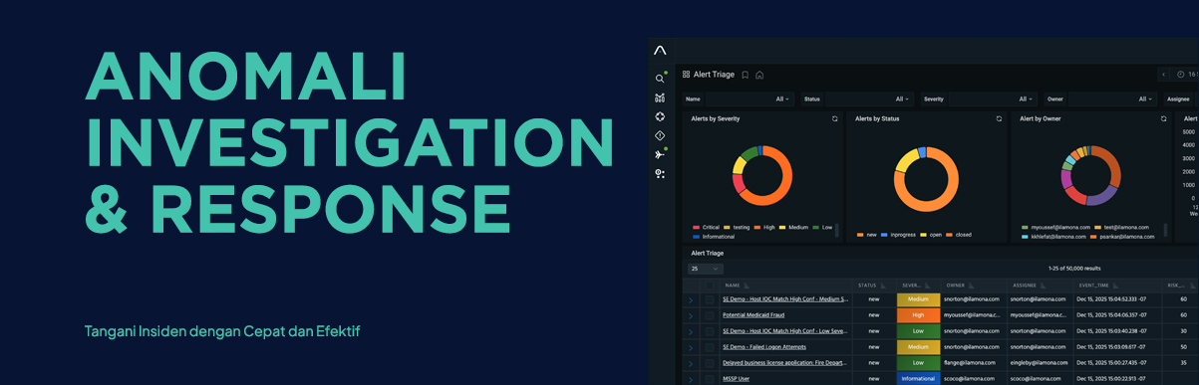Open the MSSP User alert link

point(737,379)
